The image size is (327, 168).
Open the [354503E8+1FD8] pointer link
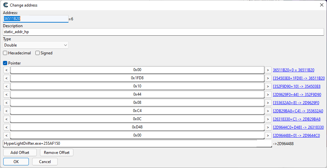(298, 78)
